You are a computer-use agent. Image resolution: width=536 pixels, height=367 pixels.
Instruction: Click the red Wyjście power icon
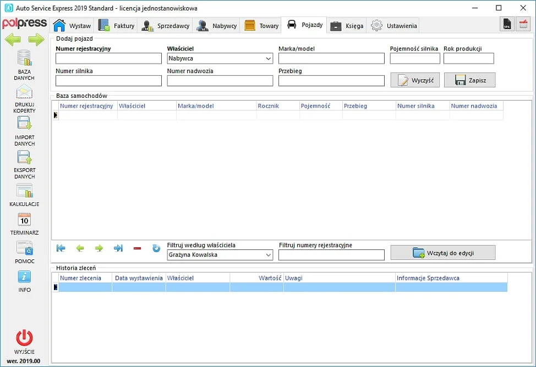[x=24, y=337]
